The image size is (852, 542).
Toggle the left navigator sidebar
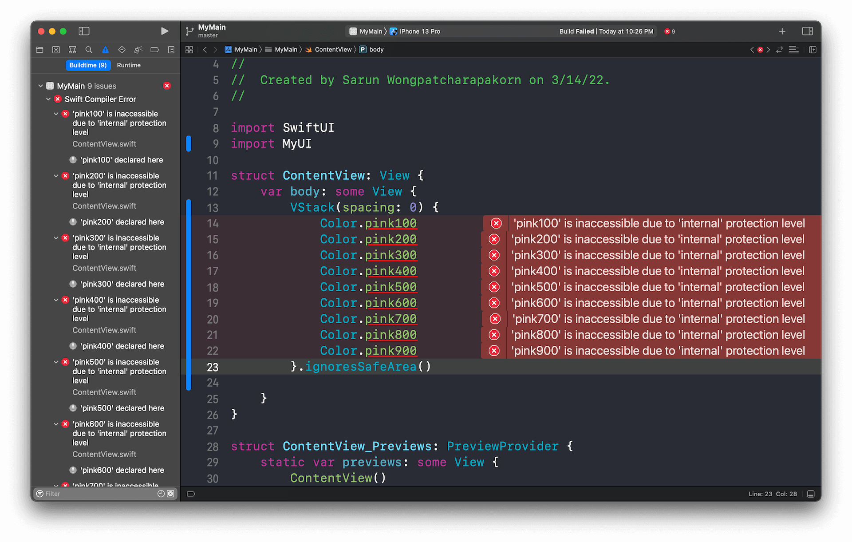(x=84, y=31)
